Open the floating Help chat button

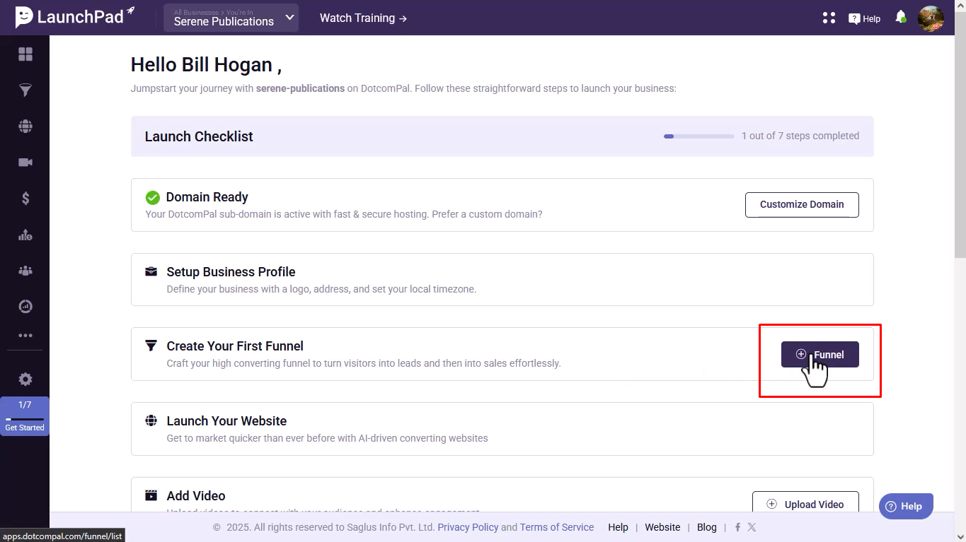pyautogui.click(x=906, y=506)
